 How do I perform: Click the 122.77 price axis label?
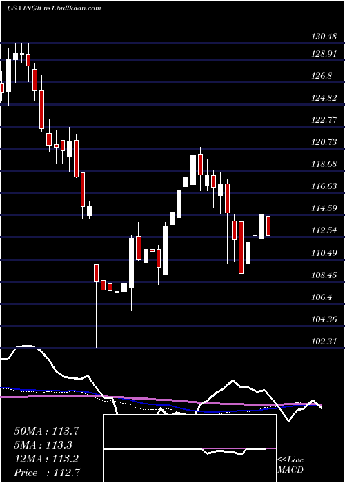(324, 120)
